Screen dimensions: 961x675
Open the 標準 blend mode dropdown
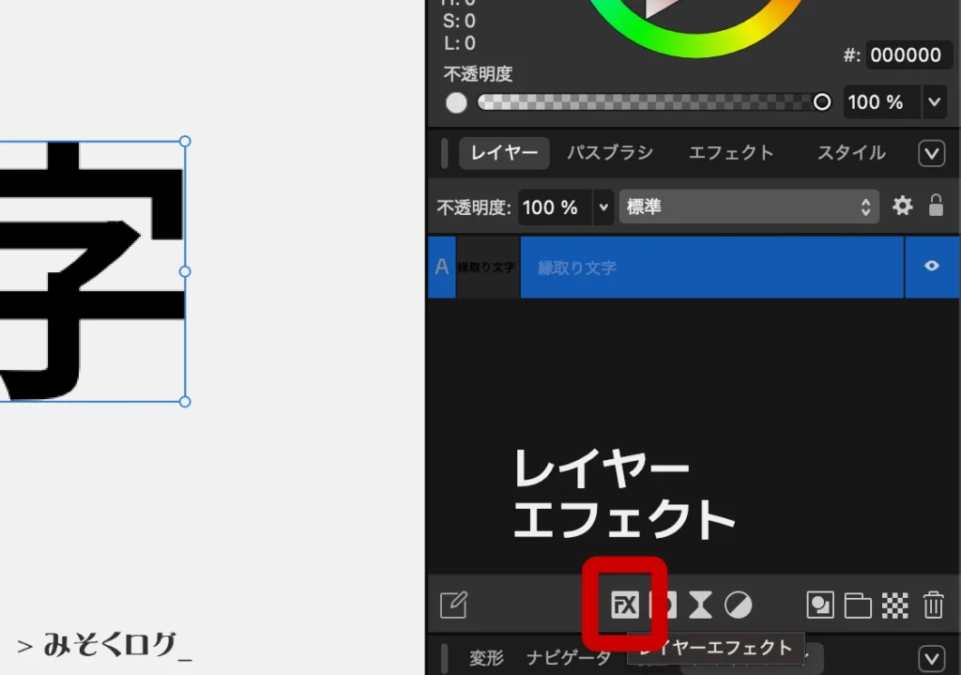(x=748, y=207)
